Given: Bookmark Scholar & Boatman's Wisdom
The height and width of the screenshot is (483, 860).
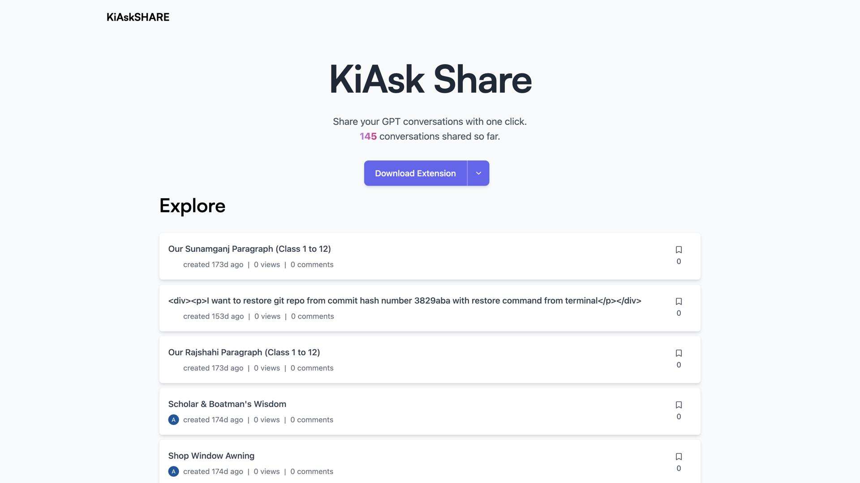Looking at the screenshot, I should (x=679, y=405).
